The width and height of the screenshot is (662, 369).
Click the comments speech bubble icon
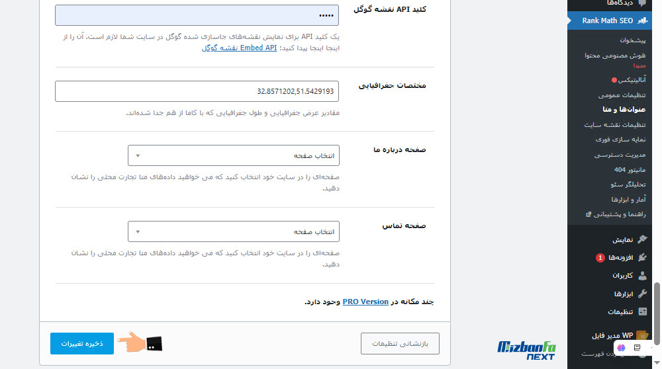642,3
